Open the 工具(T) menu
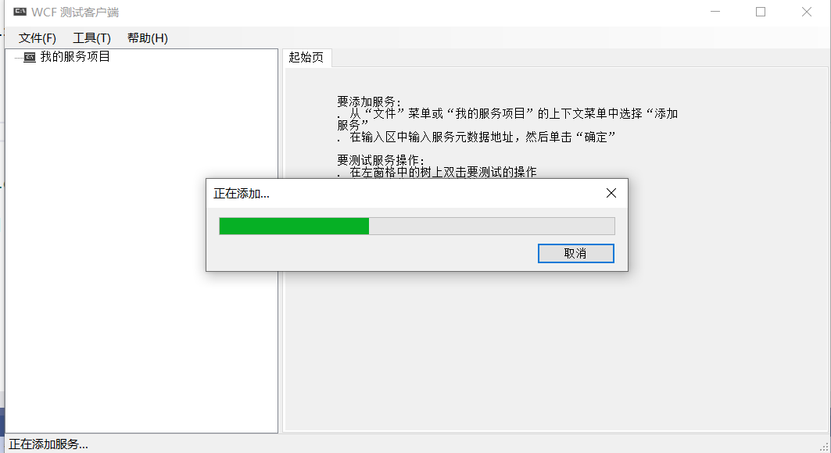831x453 pixels. point(91,38)
